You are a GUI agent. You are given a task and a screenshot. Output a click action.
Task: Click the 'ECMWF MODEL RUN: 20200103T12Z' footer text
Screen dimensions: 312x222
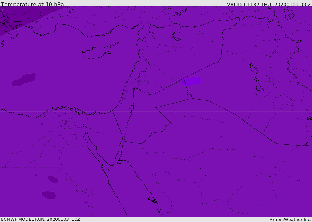pyautogui.click(x=41, y=220)
